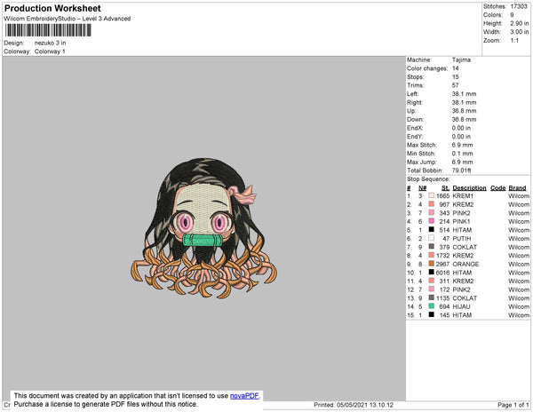Select the KREM1 color swatch in row 1

point(432,195)
